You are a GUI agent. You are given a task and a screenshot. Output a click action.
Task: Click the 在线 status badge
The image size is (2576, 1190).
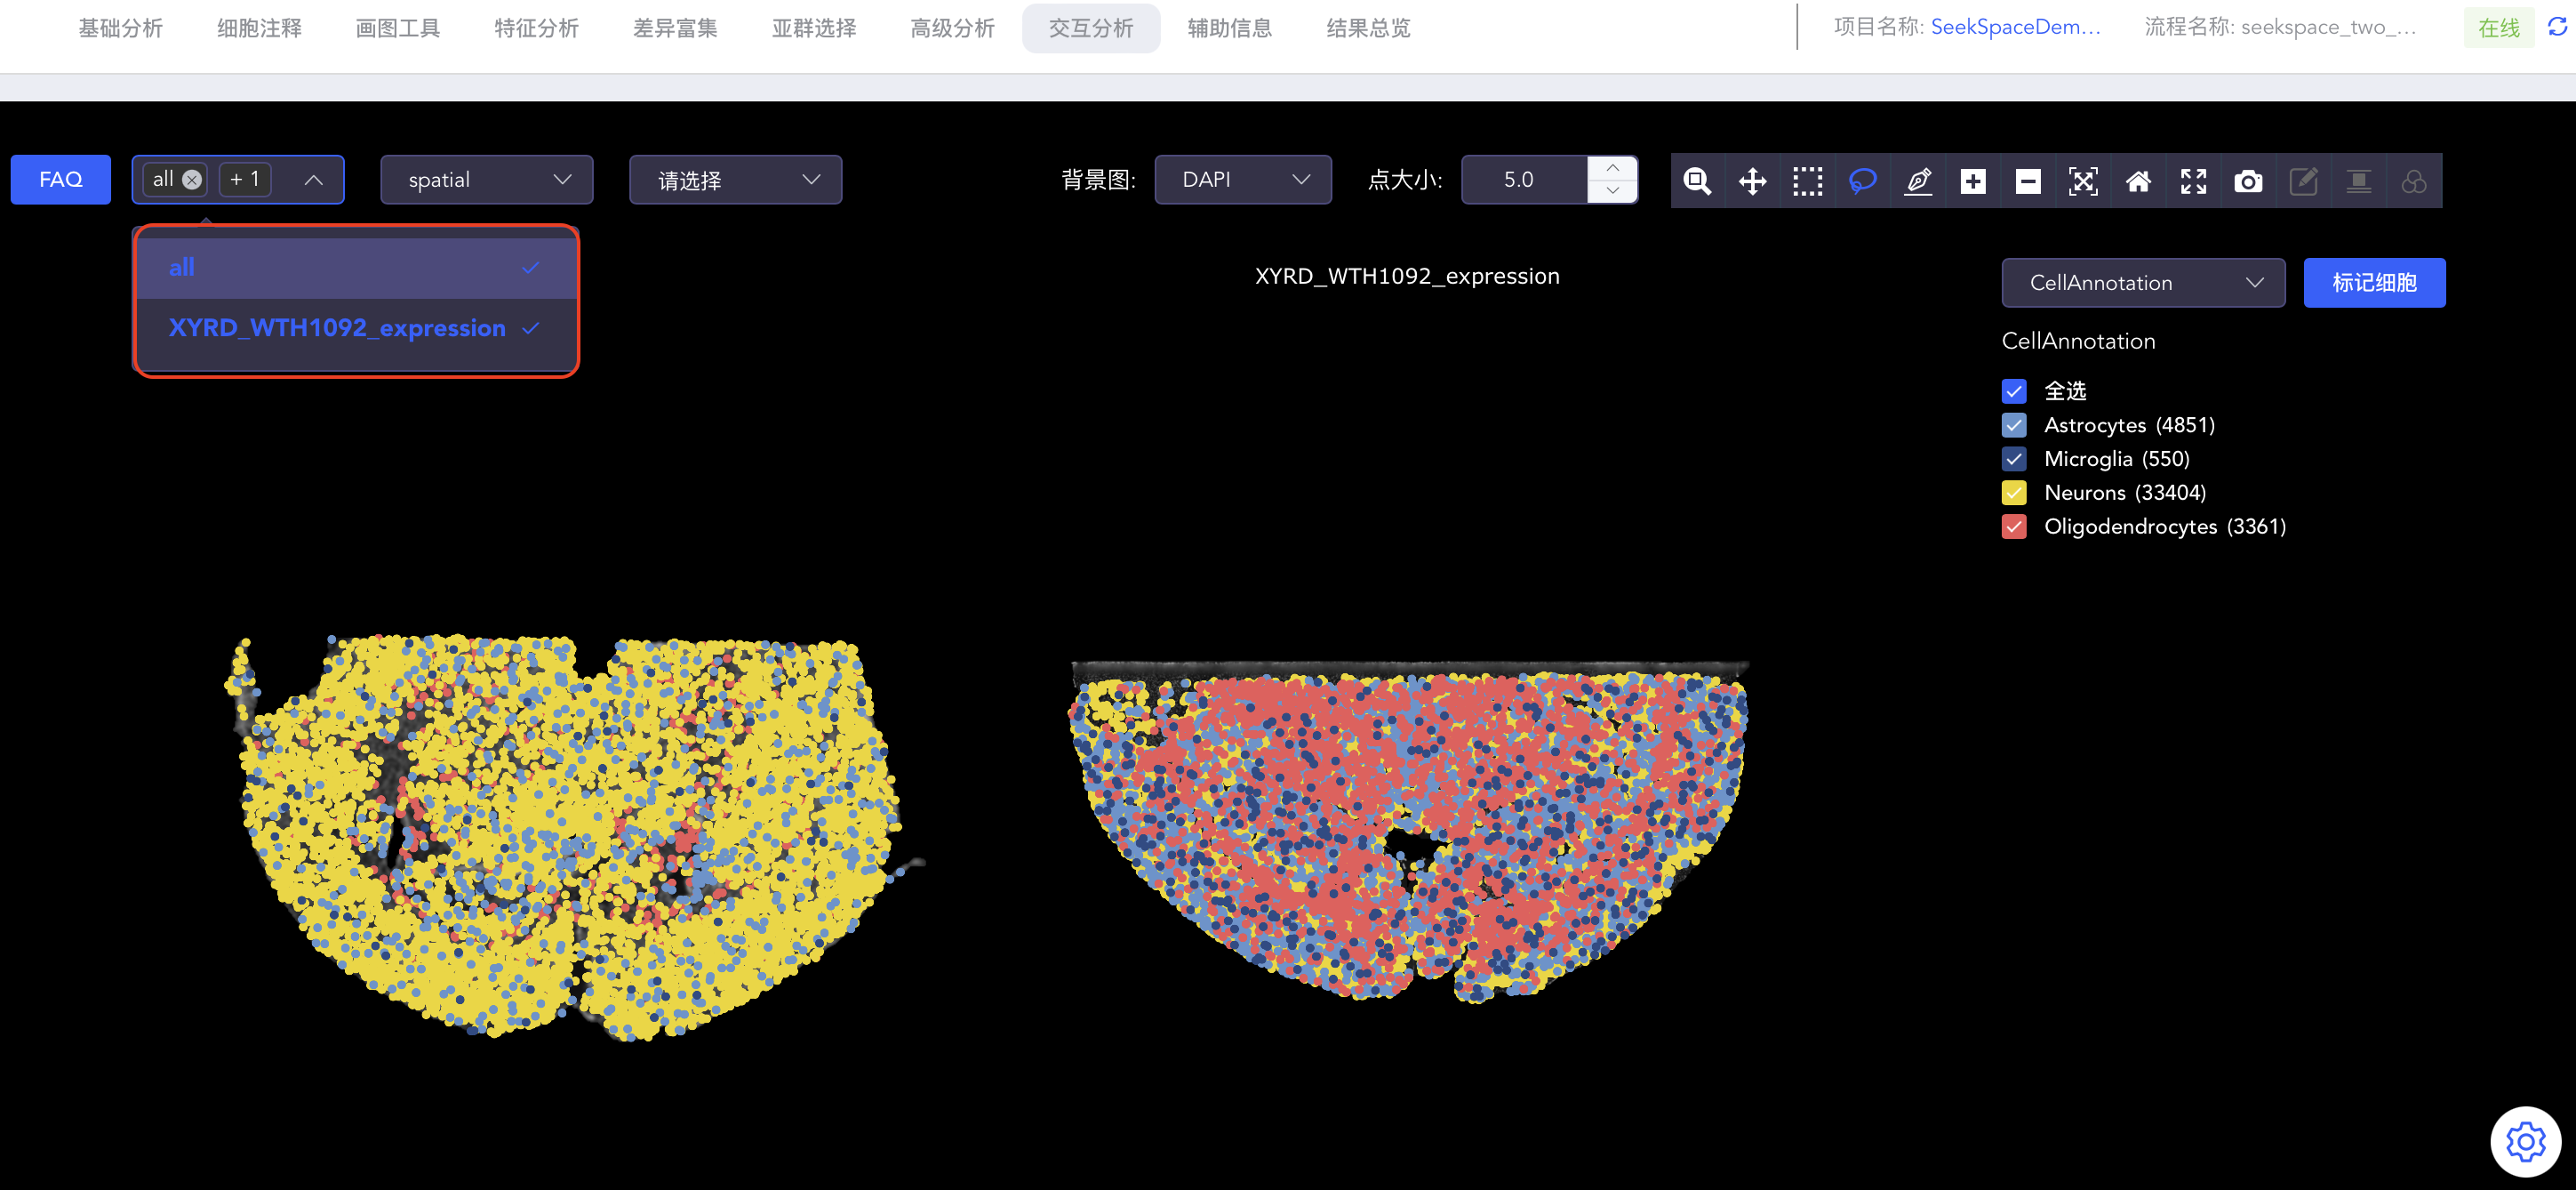pyautogui.click(x=2499, y=27)
